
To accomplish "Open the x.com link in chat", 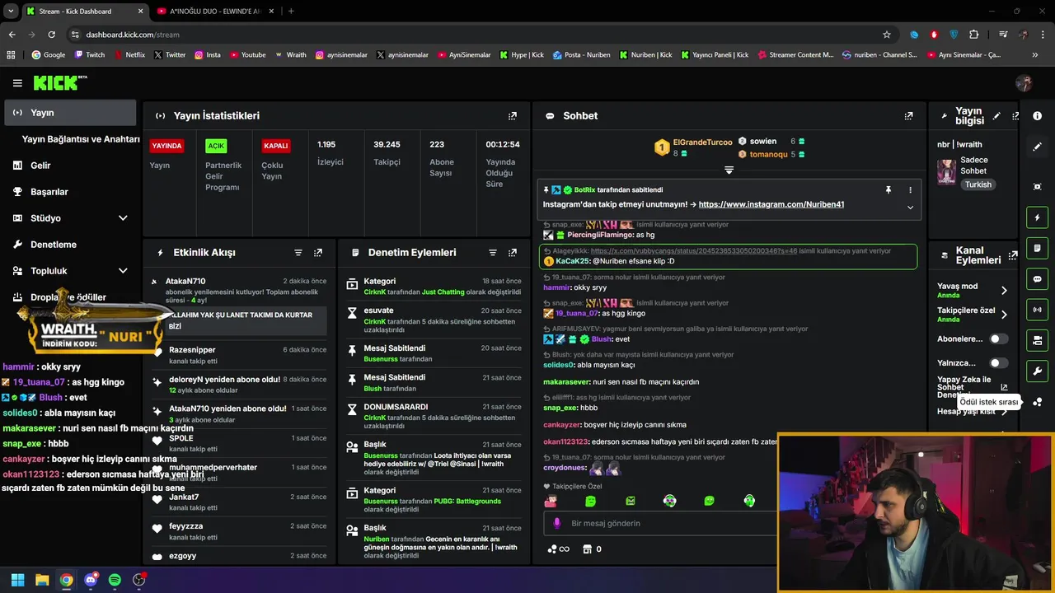I will pos(693,250).
